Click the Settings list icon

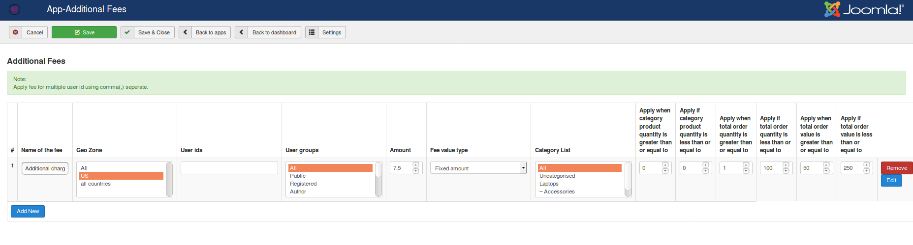click(x=312, y=32)
